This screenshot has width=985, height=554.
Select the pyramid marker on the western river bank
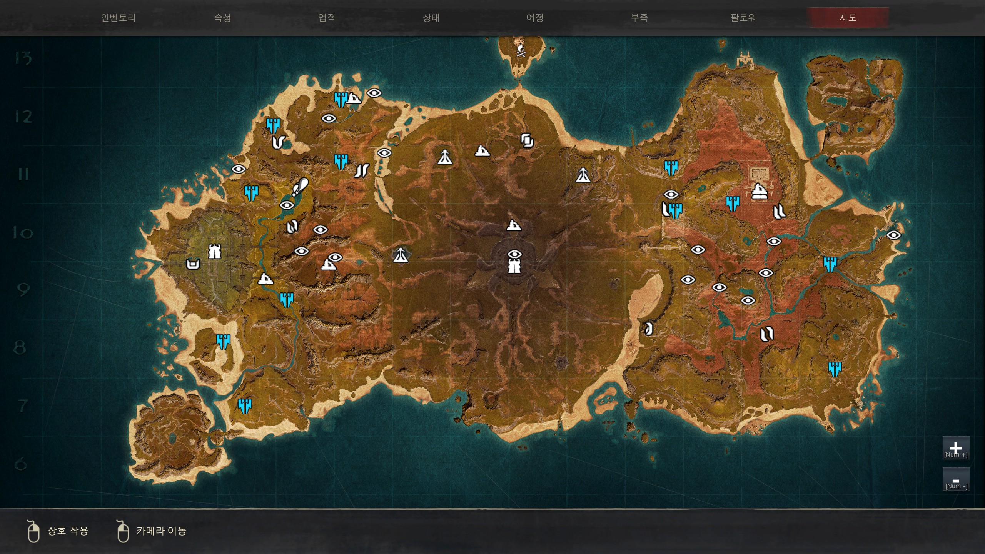tap(265, 278)
